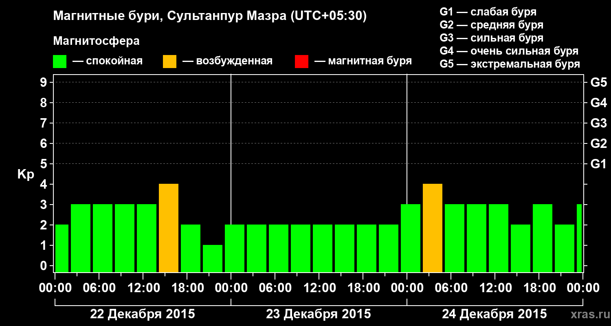Click the '23 Декабря 2015' date label

pos(319,314)
